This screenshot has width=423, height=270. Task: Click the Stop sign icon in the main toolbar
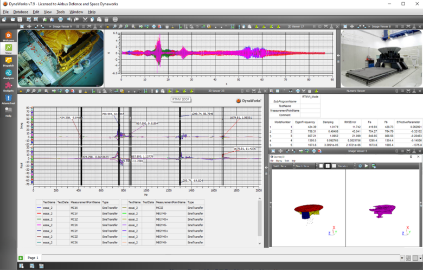(115, 20)
